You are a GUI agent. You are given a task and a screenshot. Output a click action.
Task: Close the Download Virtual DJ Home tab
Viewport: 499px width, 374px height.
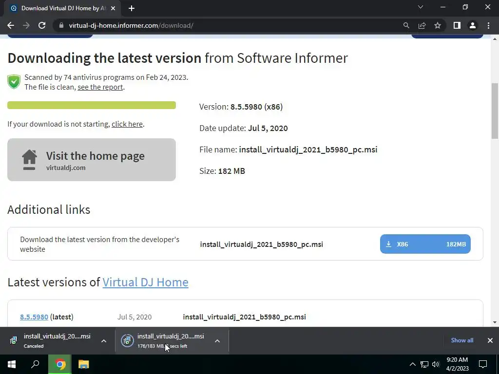113,8
